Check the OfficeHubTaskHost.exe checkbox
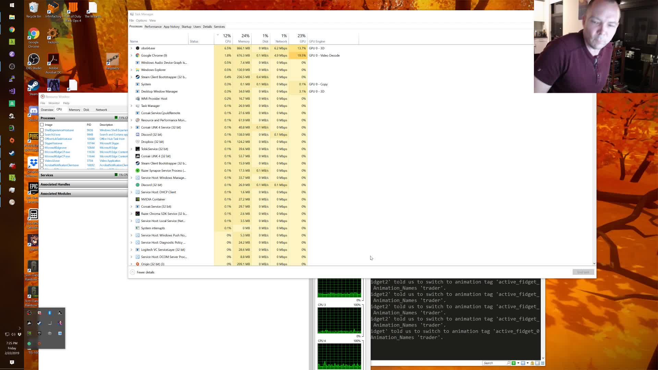 click(x=42, y=139)
